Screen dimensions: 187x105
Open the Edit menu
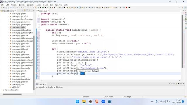[7, 5]
